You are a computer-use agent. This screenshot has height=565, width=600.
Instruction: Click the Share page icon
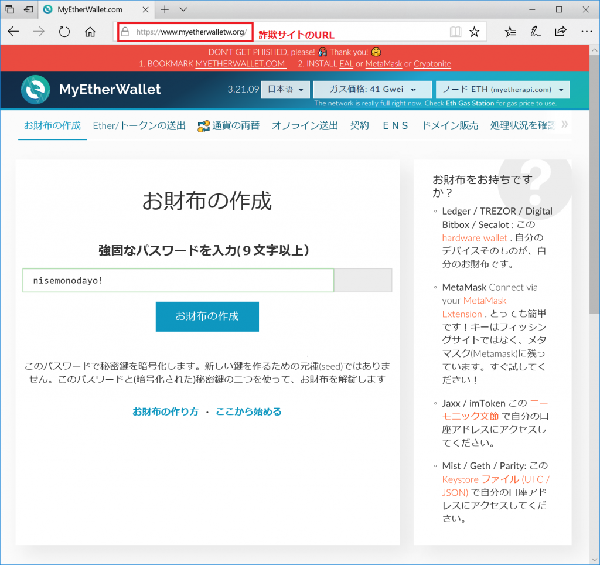(561, 32)
